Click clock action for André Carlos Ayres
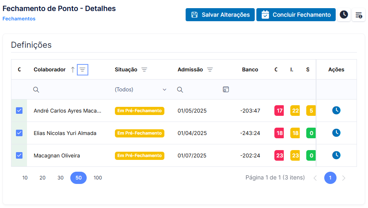 [336, 111]
